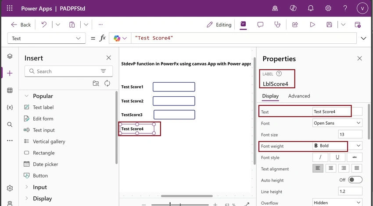
Task: Open the sidebar Settings gear at bottom
Action: (x=10, y=188)
